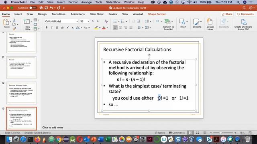
Task: Clear all text formatting
Action: coord(106,21)
